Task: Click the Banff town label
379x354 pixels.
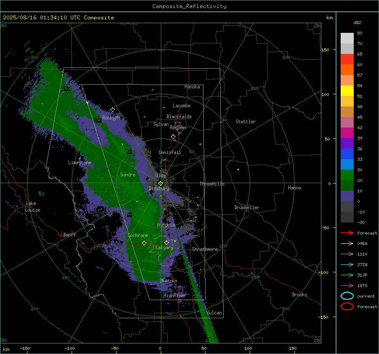Action: pos(69,235)
